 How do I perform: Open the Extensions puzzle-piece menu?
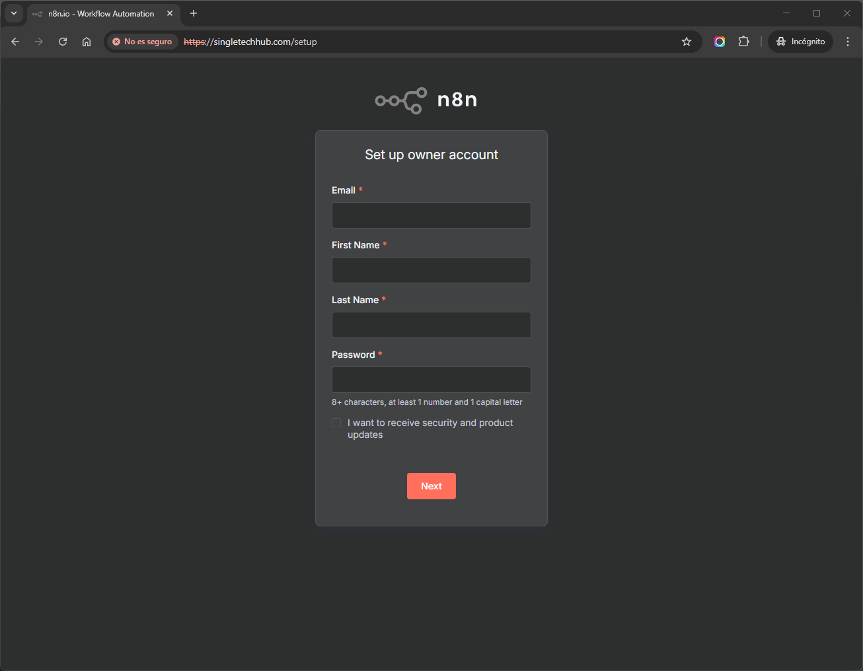click(743, 42)
